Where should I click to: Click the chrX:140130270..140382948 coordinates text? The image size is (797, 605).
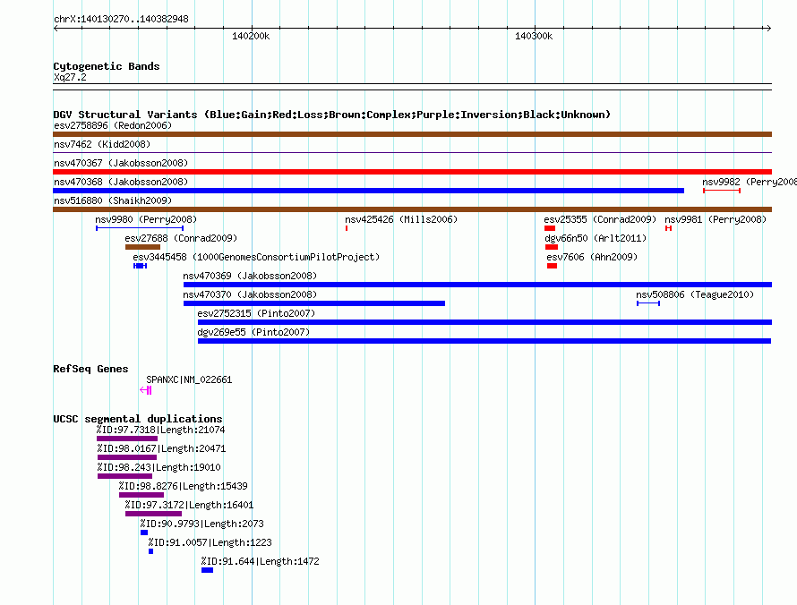point(121,20)
